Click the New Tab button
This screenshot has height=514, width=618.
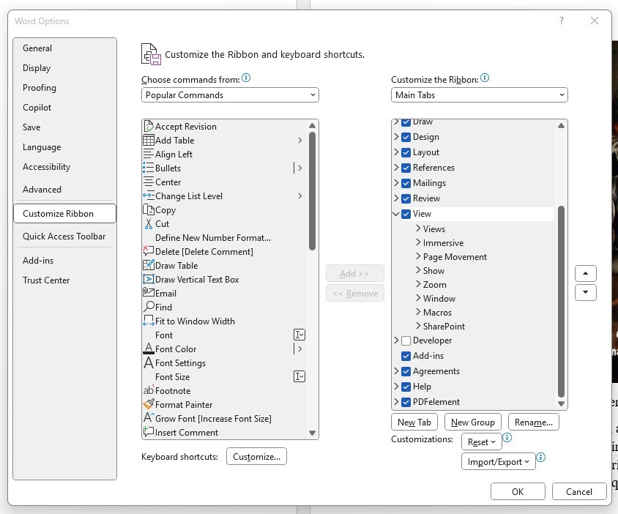pos(414,422)
